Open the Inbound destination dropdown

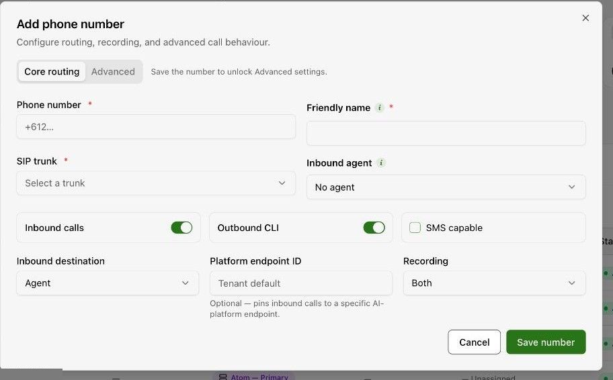(108, 283)
